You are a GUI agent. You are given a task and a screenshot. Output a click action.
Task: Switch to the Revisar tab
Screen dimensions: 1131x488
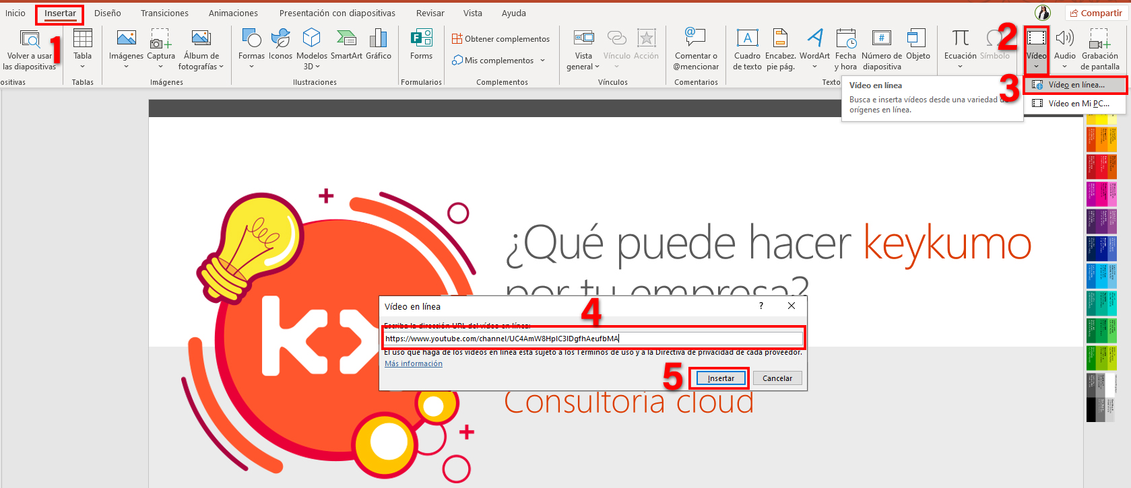(430, 13)
